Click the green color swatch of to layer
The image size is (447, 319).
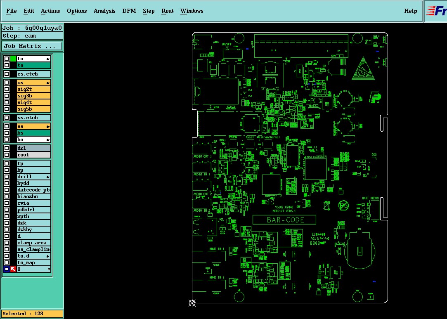[13, 59]
